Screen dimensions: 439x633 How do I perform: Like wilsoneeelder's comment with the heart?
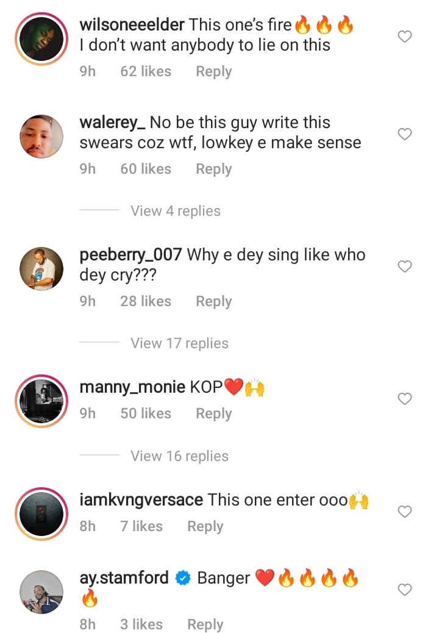(405, 37)
